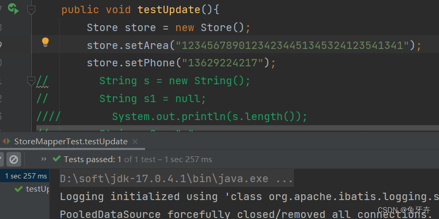Toggle the show ignored tests icon
The height and width of the screenshot is (219, 439).
click(13, 160)
